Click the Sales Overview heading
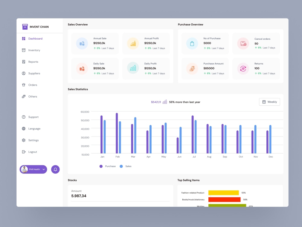 click(78, 25)
